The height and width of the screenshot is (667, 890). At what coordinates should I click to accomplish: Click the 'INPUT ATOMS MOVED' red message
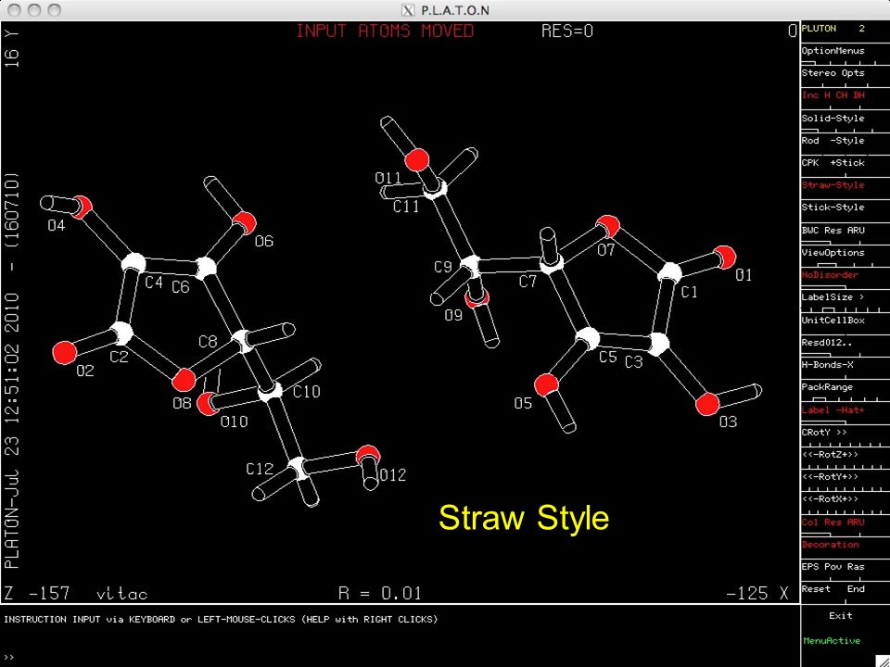(x=385, y=31)
